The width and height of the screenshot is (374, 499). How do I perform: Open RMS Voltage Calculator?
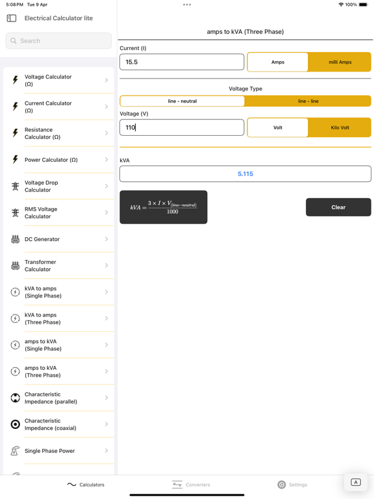click(x=58, y=212)
